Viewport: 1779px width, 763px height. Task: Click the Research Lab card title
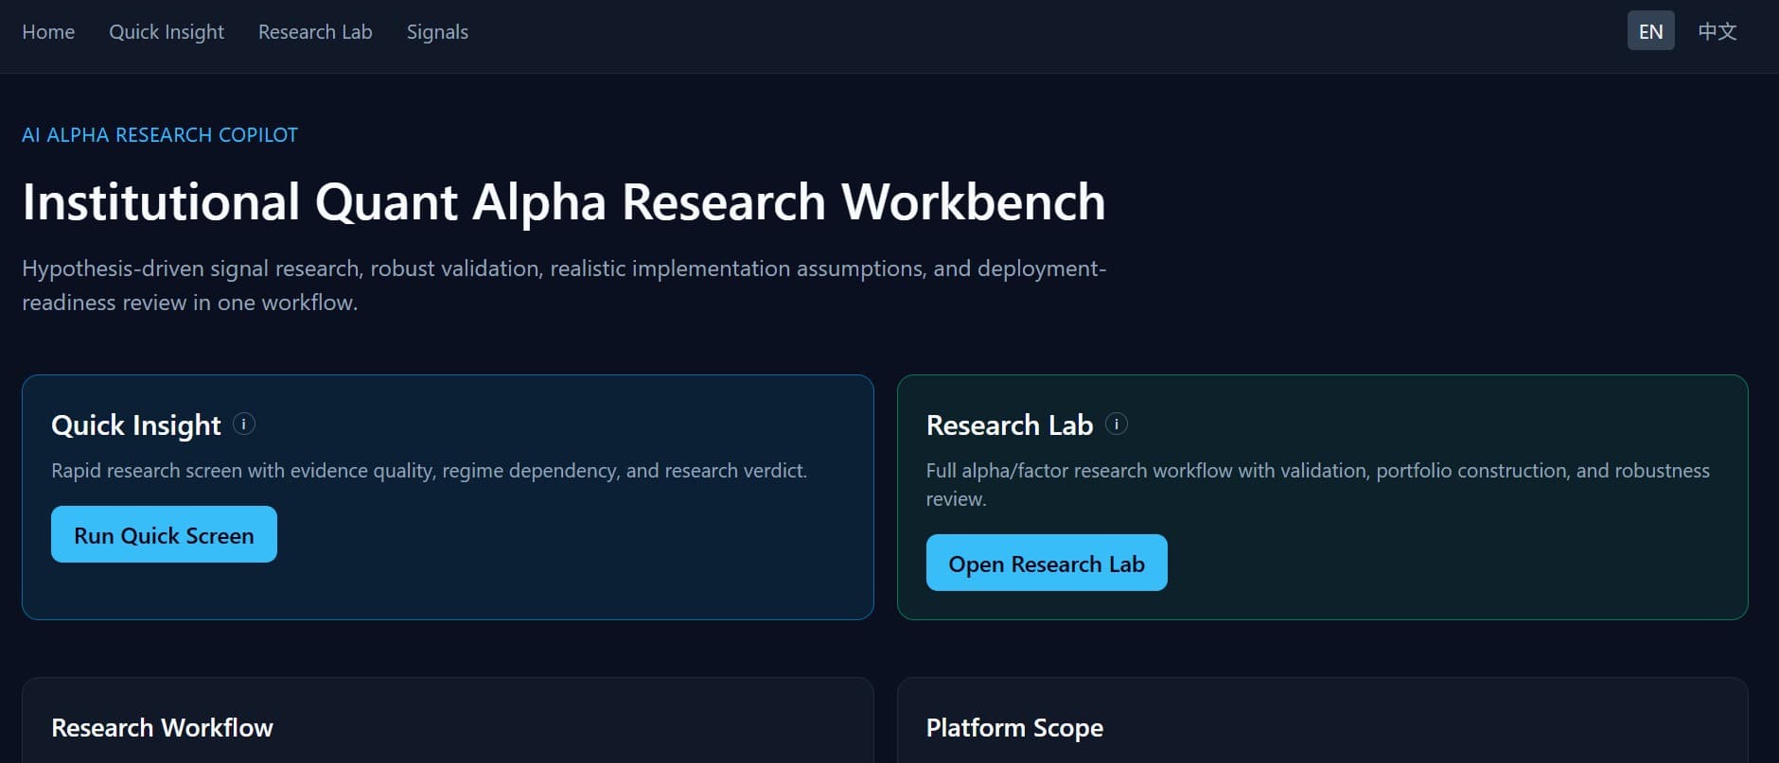[1009, 425]
